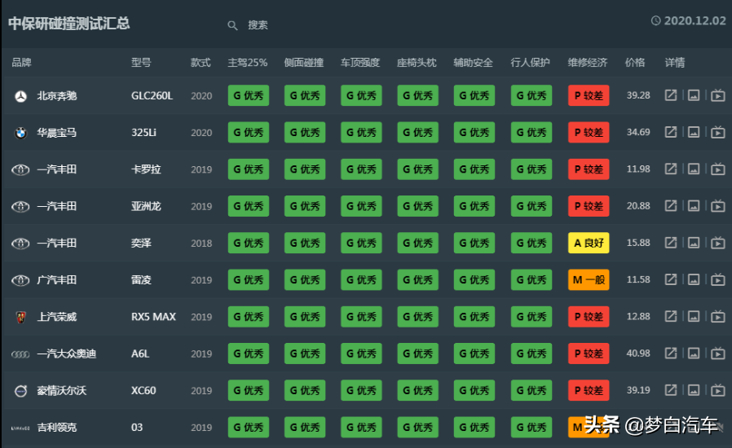This screenshot has height=448, width=732.
Task: Click the orange M 一般 badge for 雷凌
Action: [589, 280]
